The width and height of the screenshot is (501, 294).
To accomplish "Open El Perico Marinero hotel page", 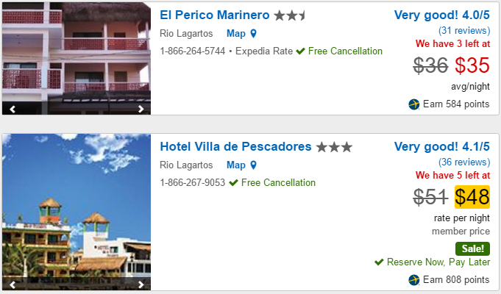I will 215,15.
